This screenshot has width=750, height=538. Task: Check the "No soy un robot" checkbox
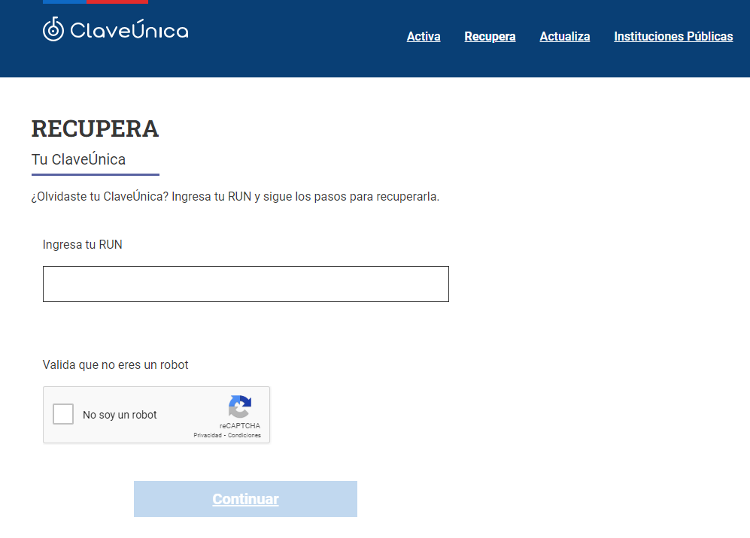tap(63, 414)
